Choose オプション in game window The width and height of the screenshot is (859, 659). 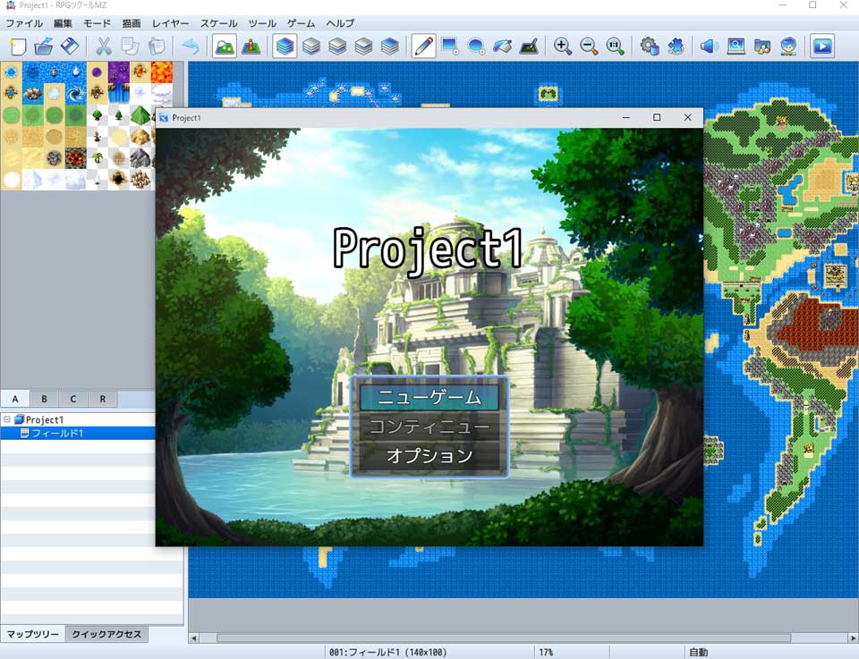429,455
